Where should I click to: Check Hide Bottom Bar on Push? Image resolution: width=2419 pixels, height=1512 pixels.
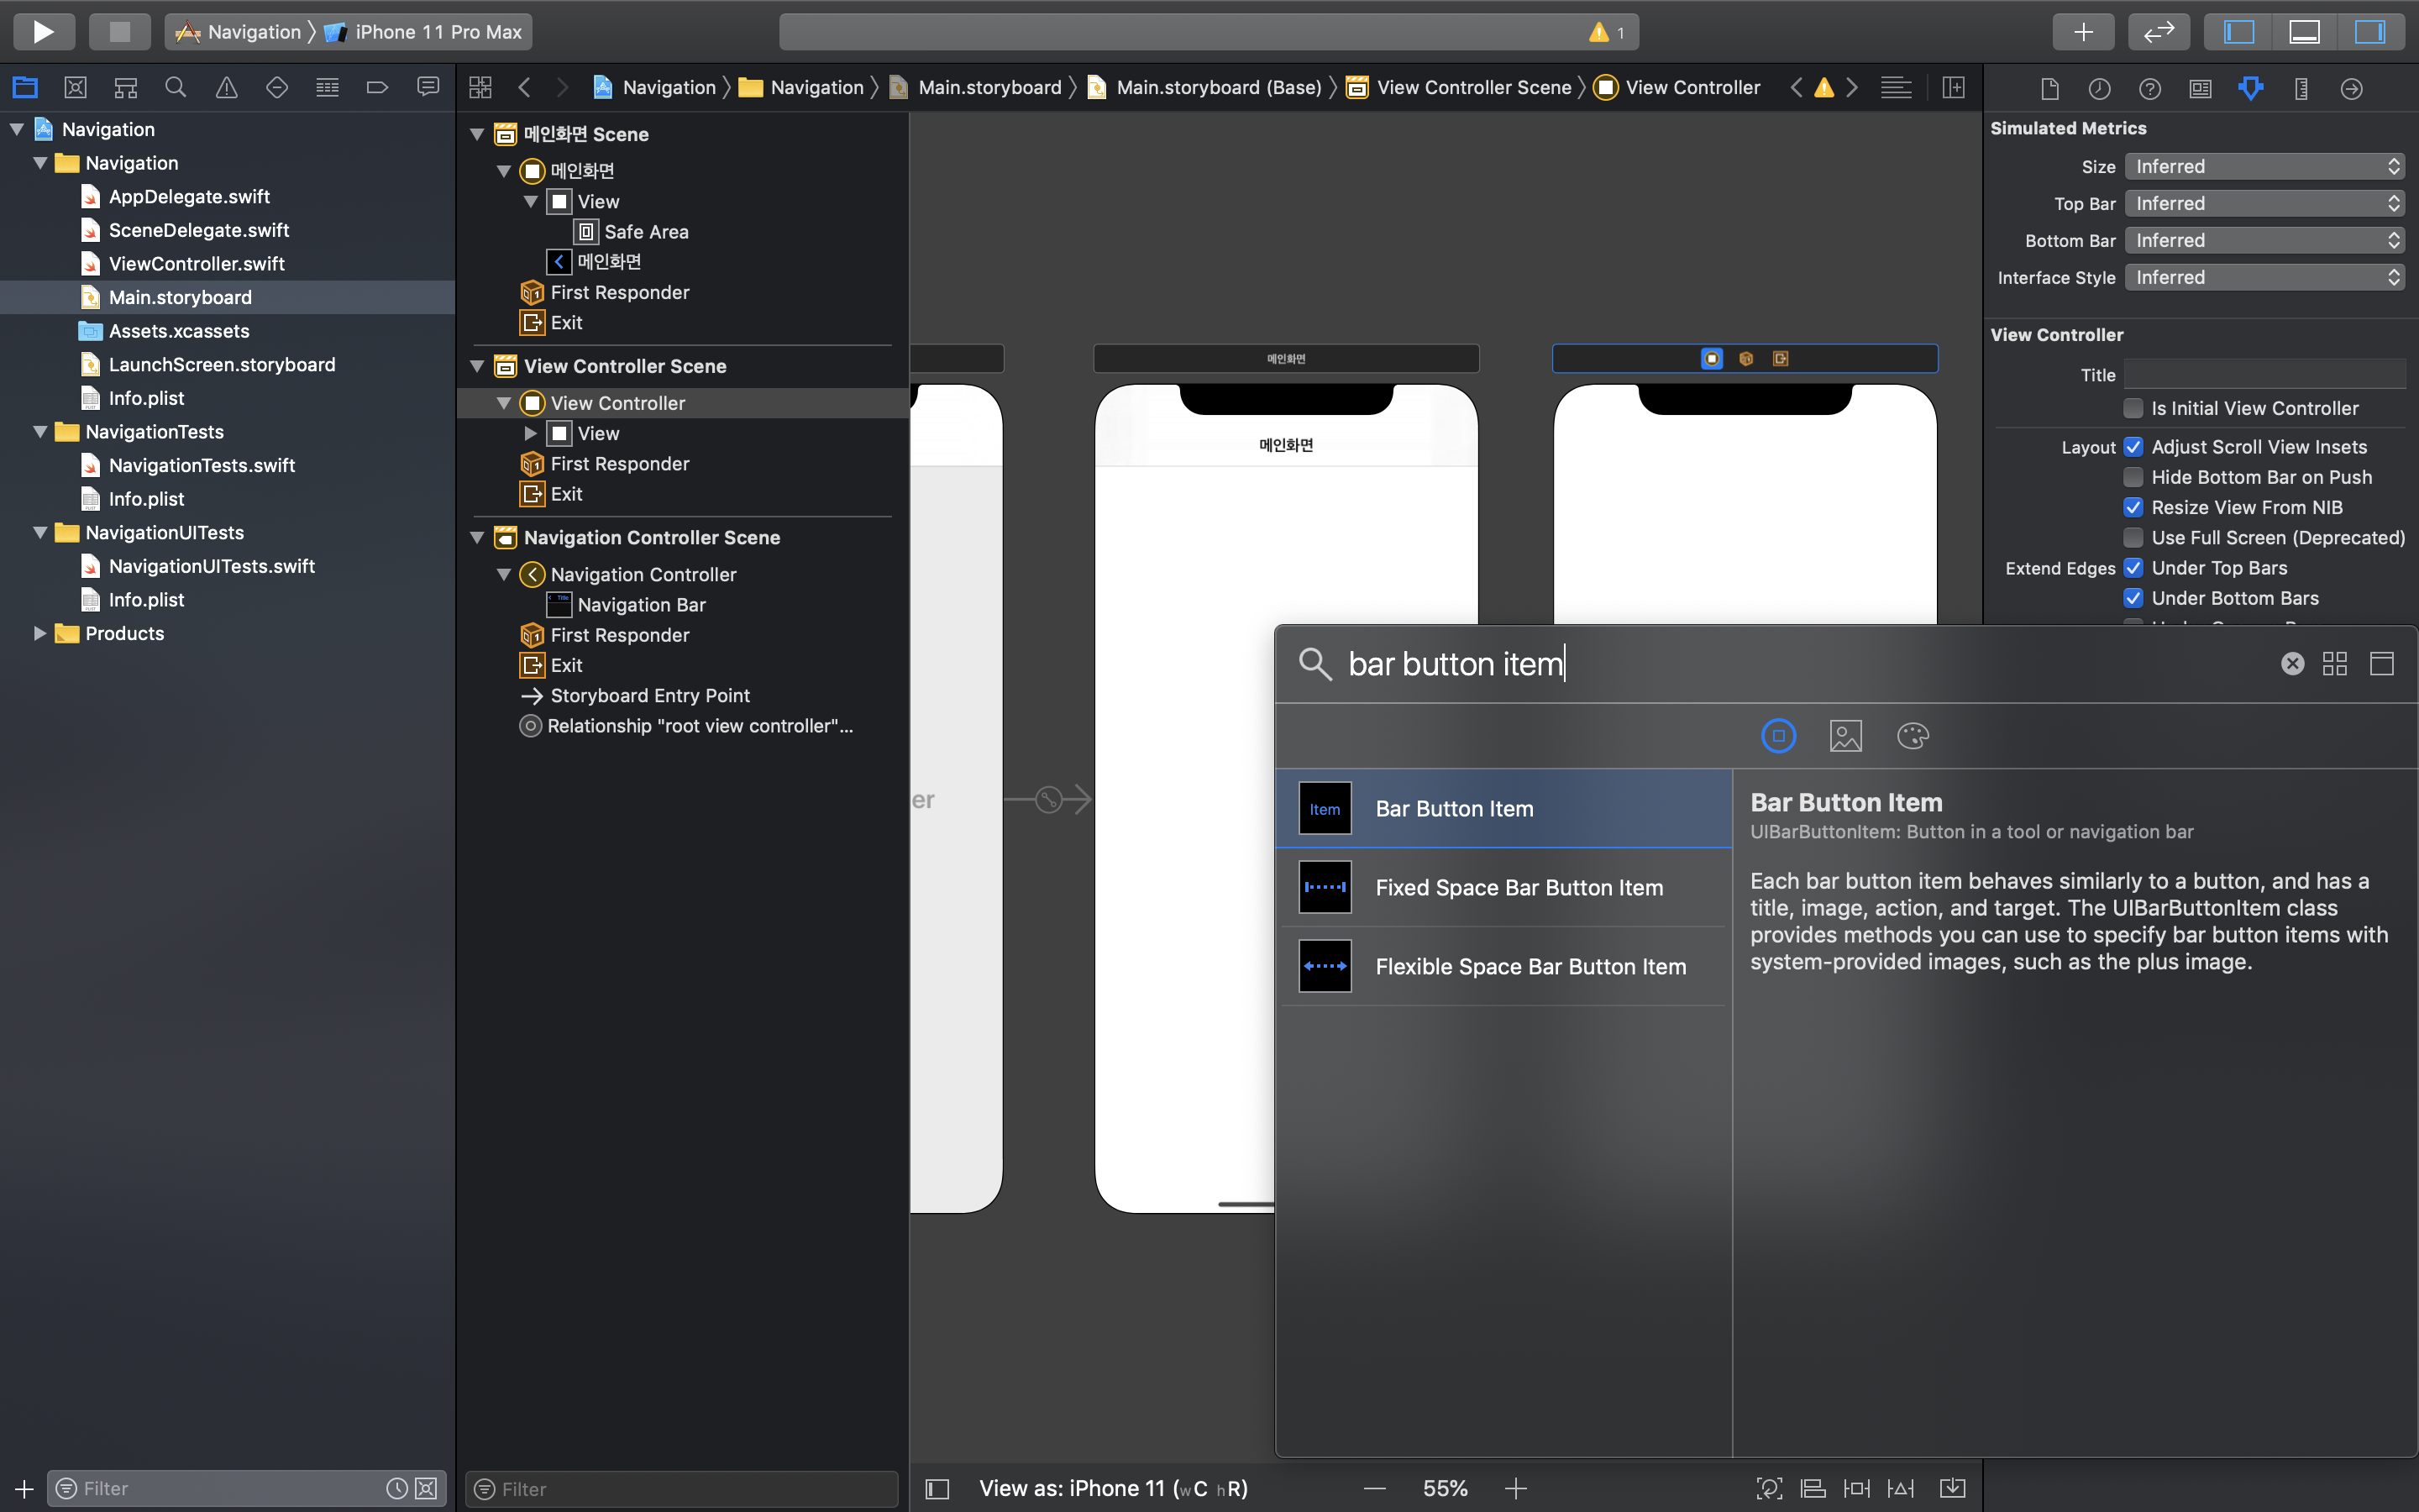pyautogui.click(x=2133, y=477)
